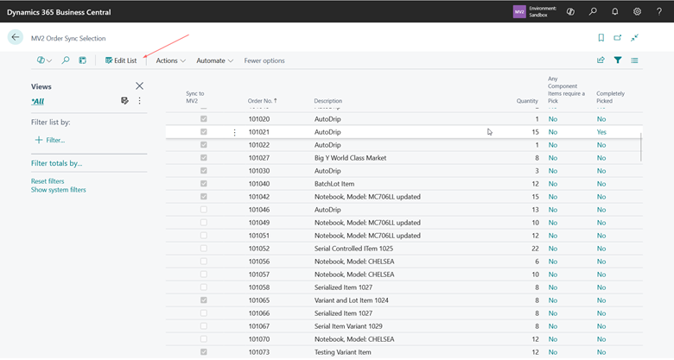Select the All view

(38, 101)
